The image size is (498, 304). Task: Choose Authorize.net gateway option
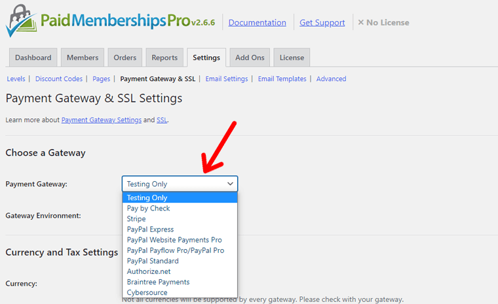(180, 271)
